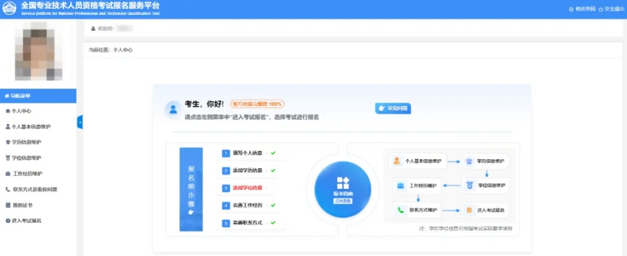Click the round 报考指南 点击查看 button
The height and width of the screenshot is (256, 627).
tap(343, 189)
